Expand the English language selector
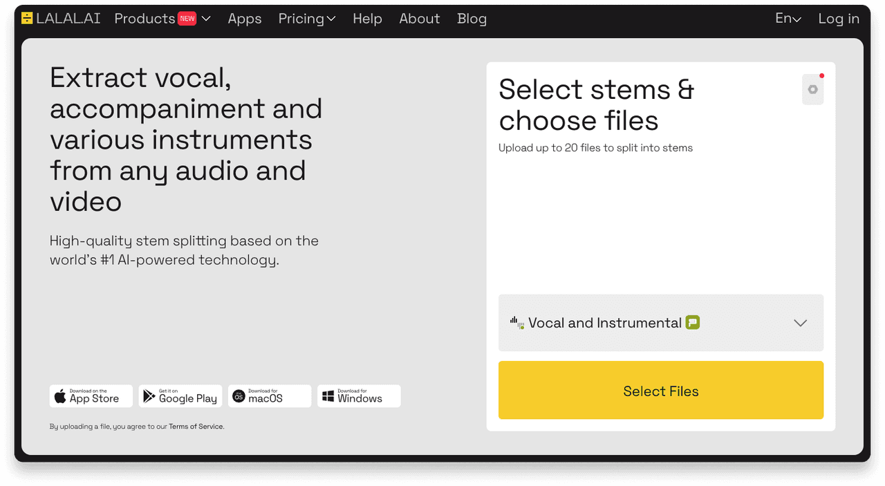 click(788, 19)
